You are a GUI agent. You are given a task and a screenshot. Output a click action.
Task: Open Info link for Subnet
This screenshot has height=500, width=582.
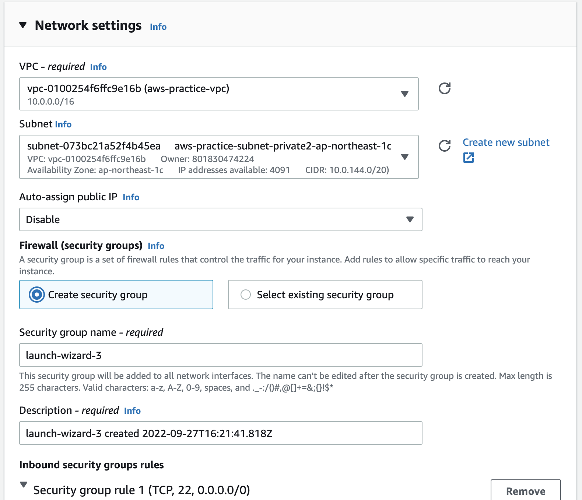click(x=63, y=124)
